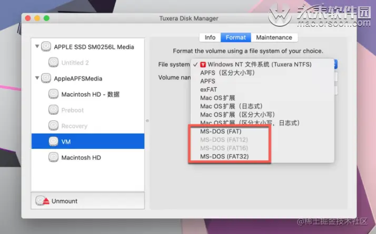
Task: Click the sidebar splitter handle
Action: click(x=147, y=121)
